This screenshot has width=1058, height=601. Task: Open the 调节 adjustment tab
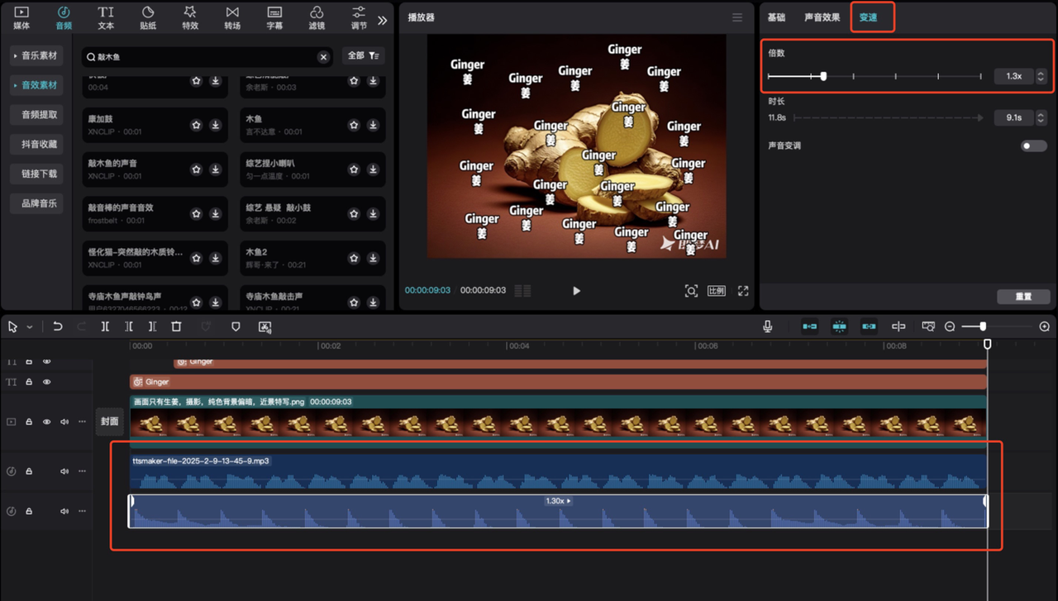pos(359,17)
